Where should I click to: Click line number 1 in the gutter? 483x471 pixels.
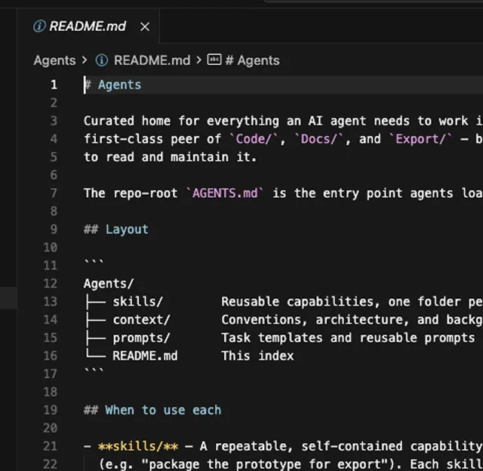54,85
